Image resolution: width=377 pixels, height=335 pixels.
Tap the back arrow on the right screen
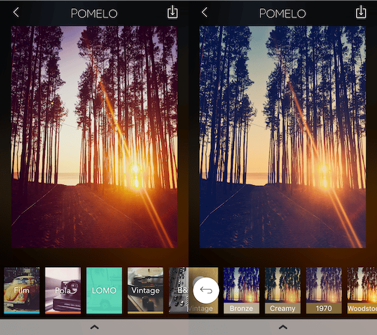(x=205, y=12)
